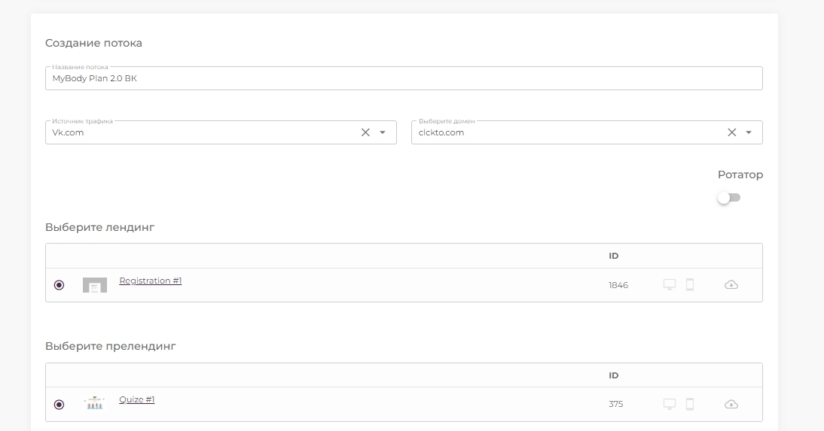Open the Registration #1 link
The image size is (824, 431).
[151, 281]
